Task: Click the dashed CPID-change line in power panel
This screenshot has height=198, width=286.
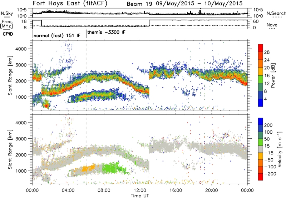Action: [87, 75]
